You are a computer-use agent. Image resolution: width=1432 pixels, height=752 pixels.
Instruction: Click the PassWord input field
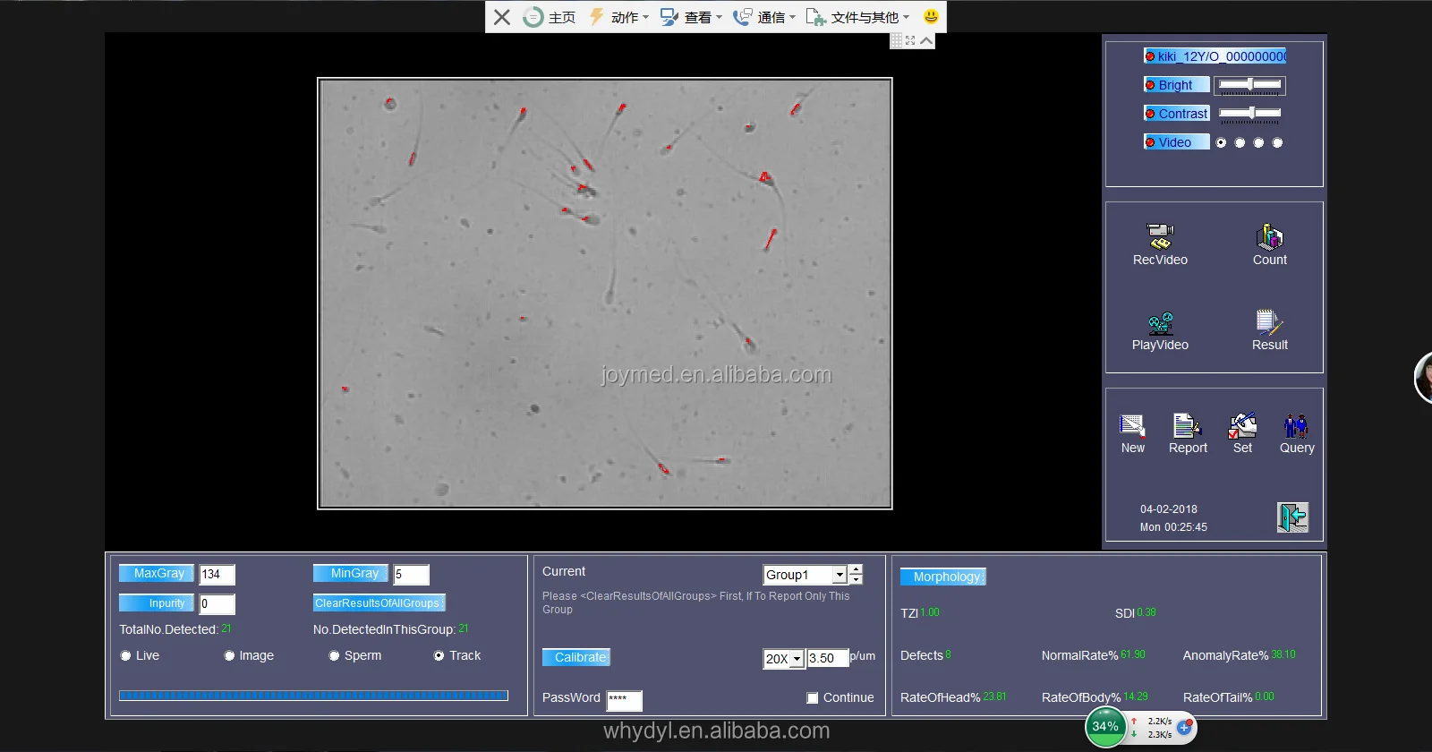[624, 699]
